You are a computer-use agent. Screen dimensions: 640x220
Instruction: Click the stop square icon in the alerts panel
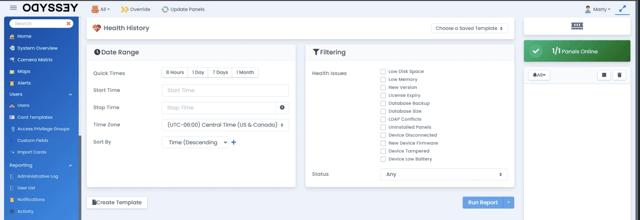(x=604, y=75)
